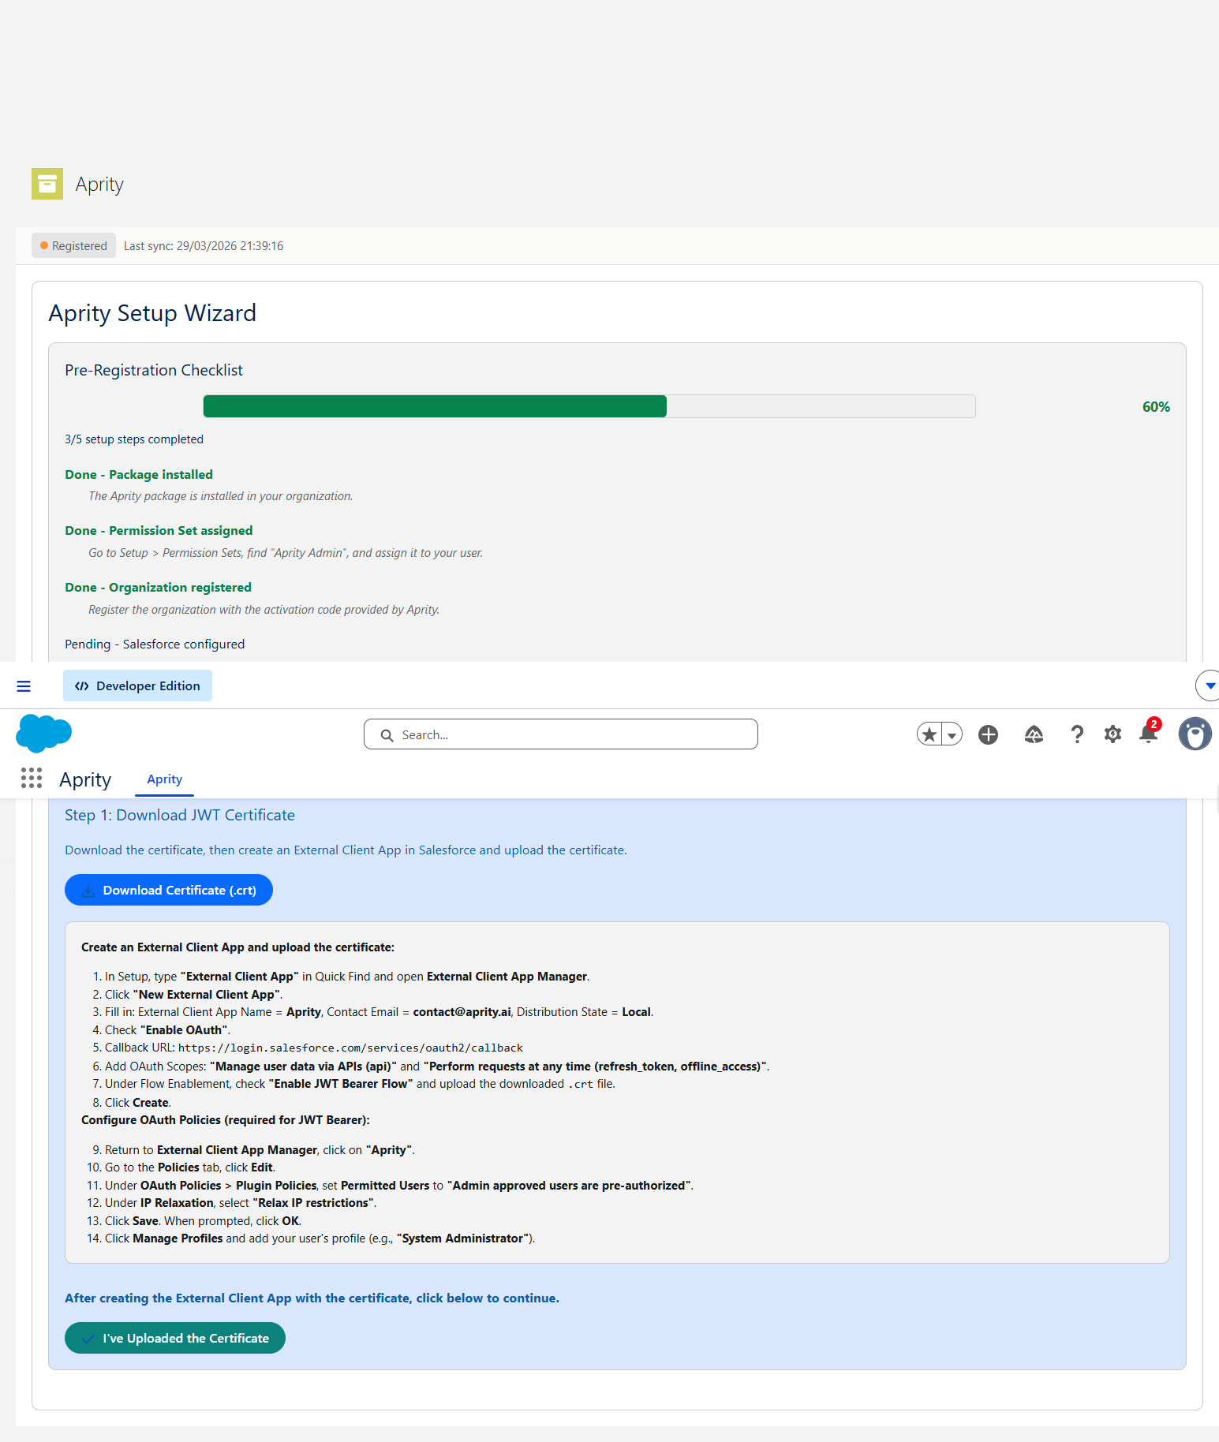View notifications from the bell icon

(x=1148, y=734)
